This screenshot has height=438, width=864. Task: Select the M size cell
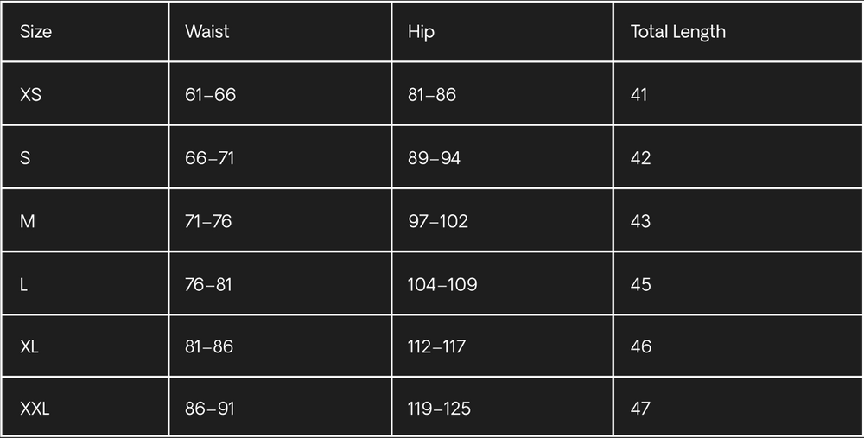pyautogui.click(x=28, y=221)
